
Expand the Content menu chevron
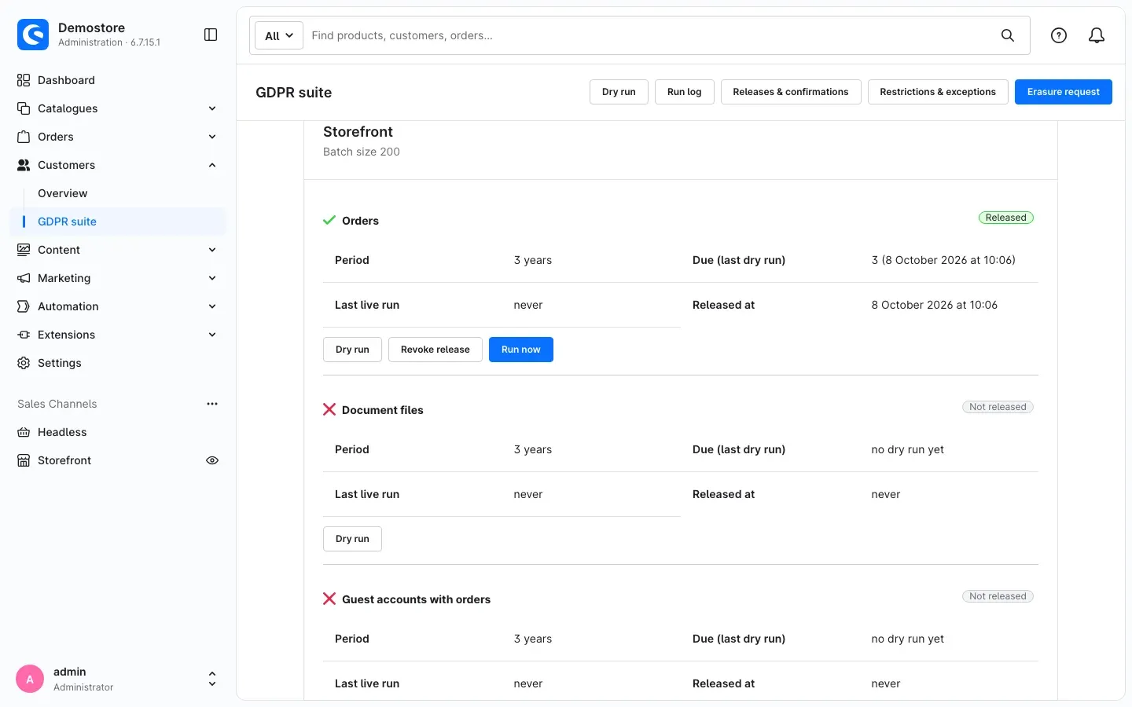coord(212,250)
